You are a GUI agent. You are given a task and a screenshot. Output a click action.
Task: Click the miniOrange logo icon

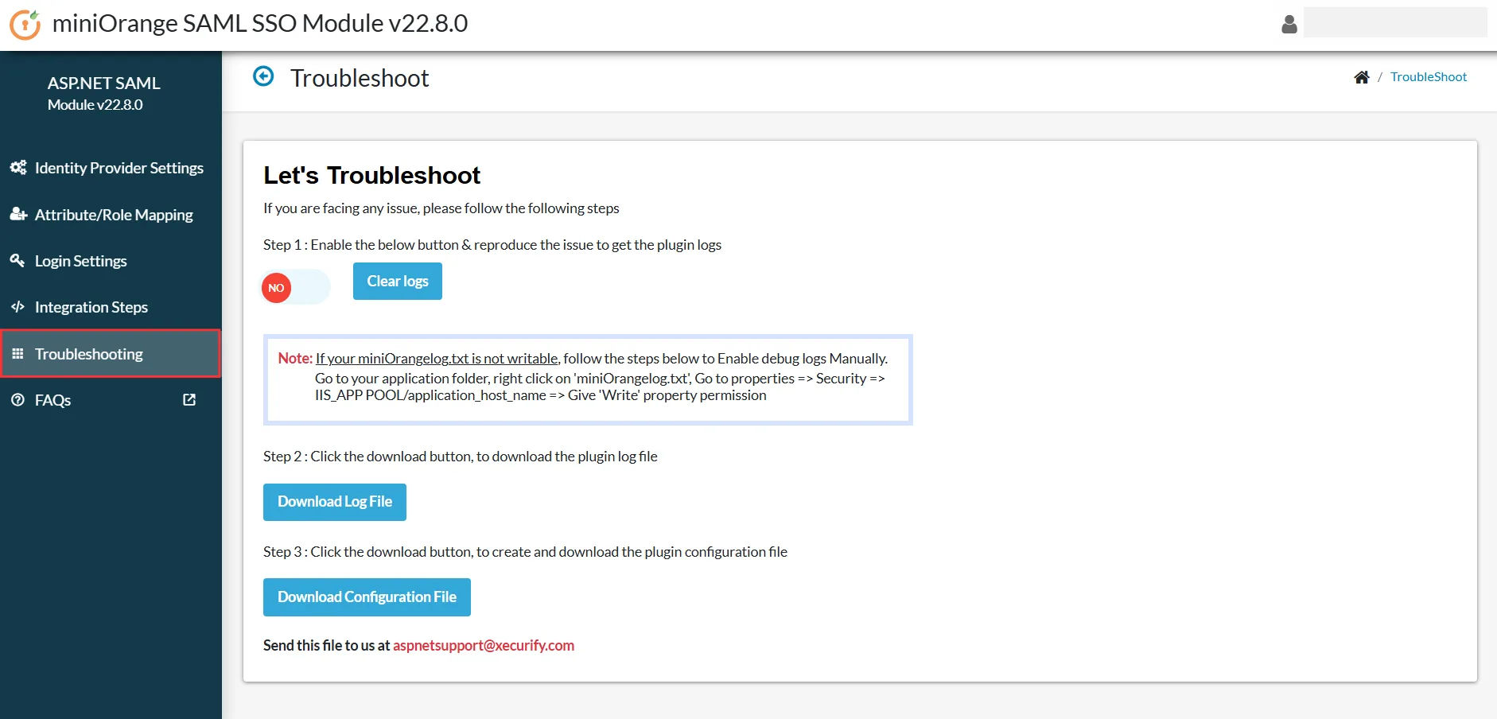point(25,24)
